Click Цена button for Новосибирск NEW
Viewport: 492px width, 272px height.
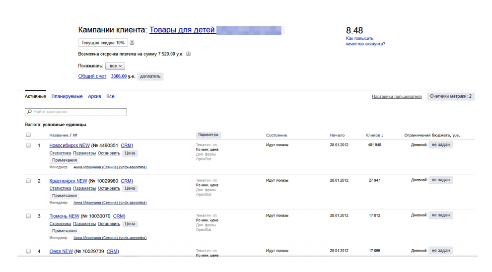pyautogui.click(x=130, y=153)
